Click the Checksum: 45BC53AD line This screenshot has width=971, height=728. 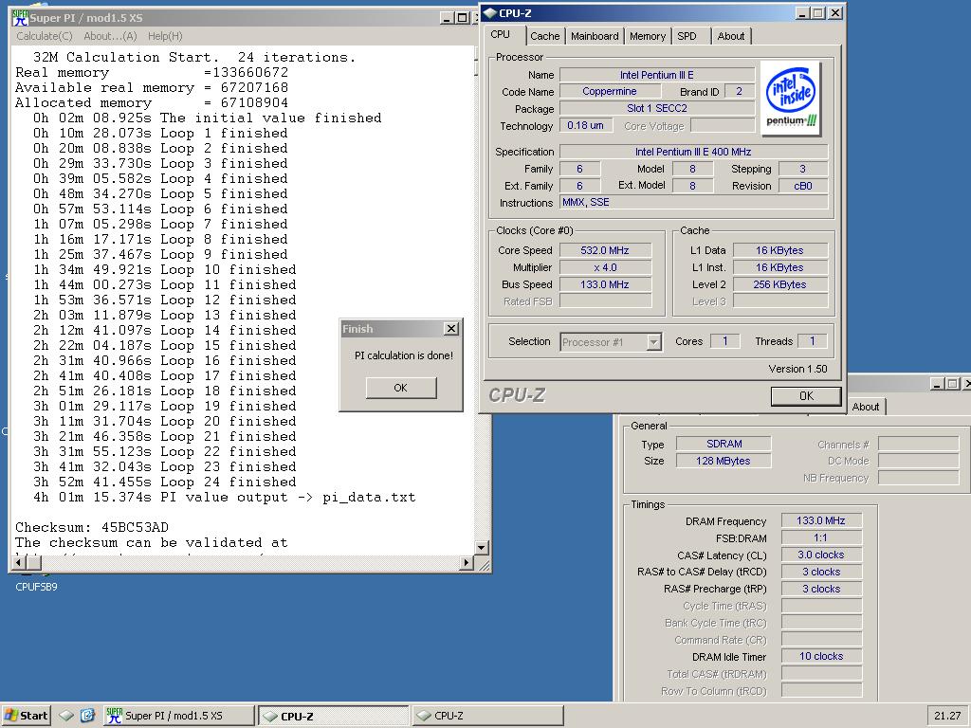[92, 527]
